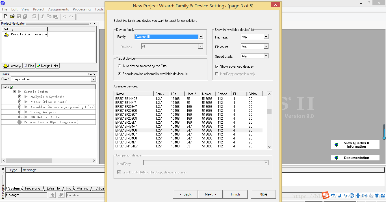Open the Family dropdown showing Cyclone III
386x202 pixels.
coord(200,37)
